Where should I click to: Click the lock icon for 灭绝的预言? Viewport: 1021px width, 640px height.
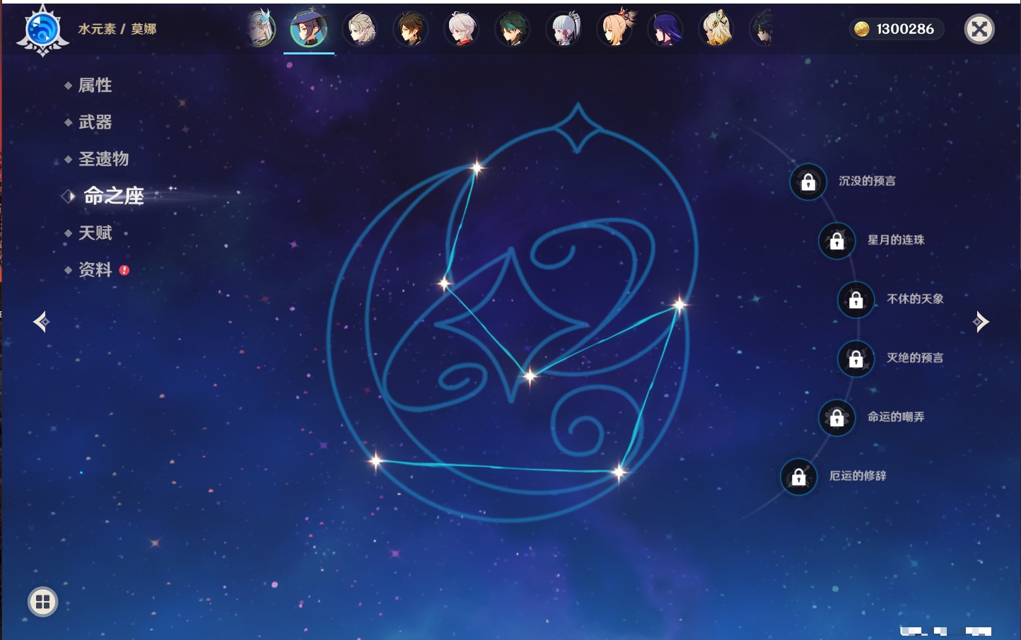point(856,359)
